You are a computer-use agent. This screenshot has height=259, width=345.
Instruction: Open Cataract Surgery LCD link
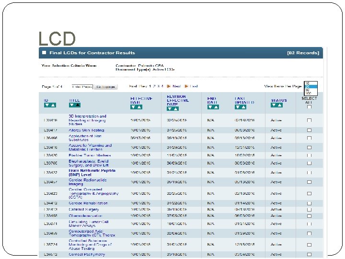pyautogui.click(x=83, y=210)
